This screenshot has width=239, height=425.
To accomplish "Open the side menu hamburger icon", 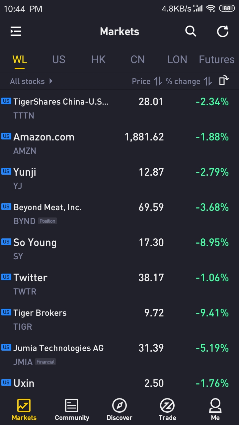I will 16,32.
